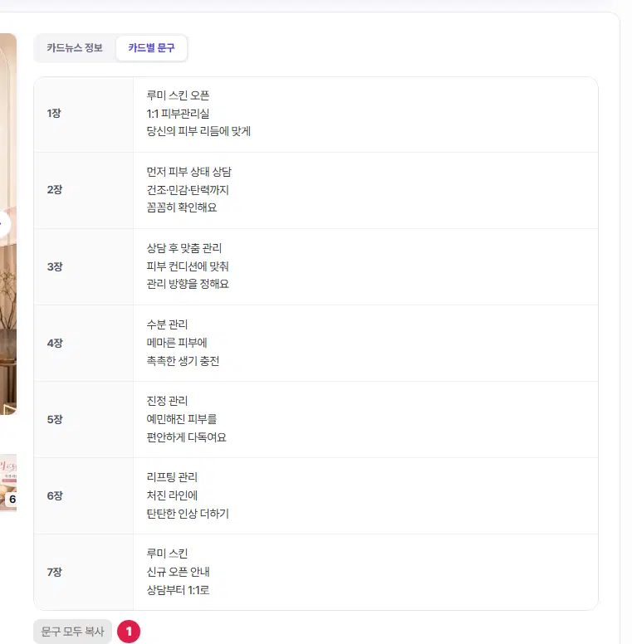
Task: Click the text 처진 라인에
Action: coord(172,495)
